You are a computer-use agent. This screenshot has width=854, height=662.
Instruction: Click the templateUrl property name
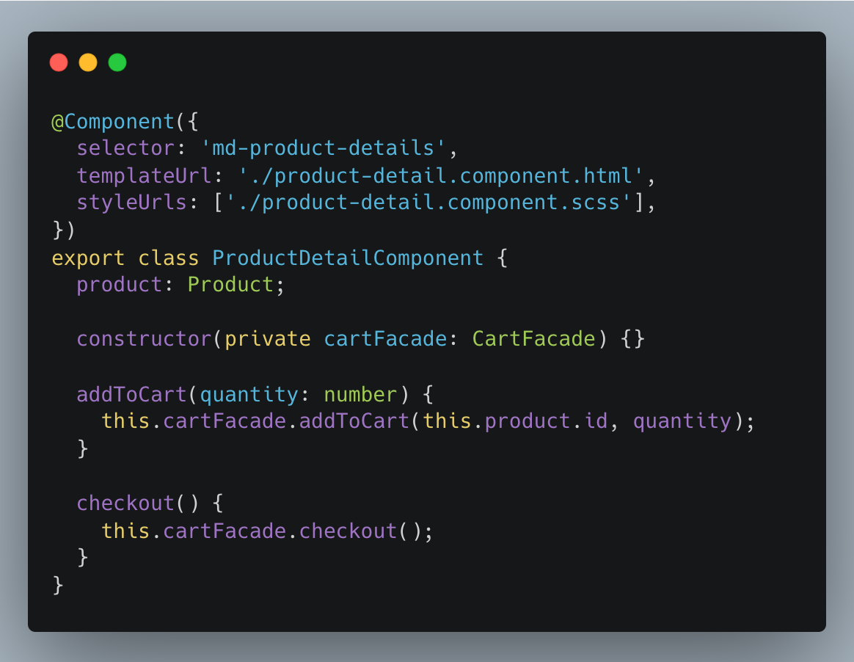pyautogui.click(x=144, y=175)
